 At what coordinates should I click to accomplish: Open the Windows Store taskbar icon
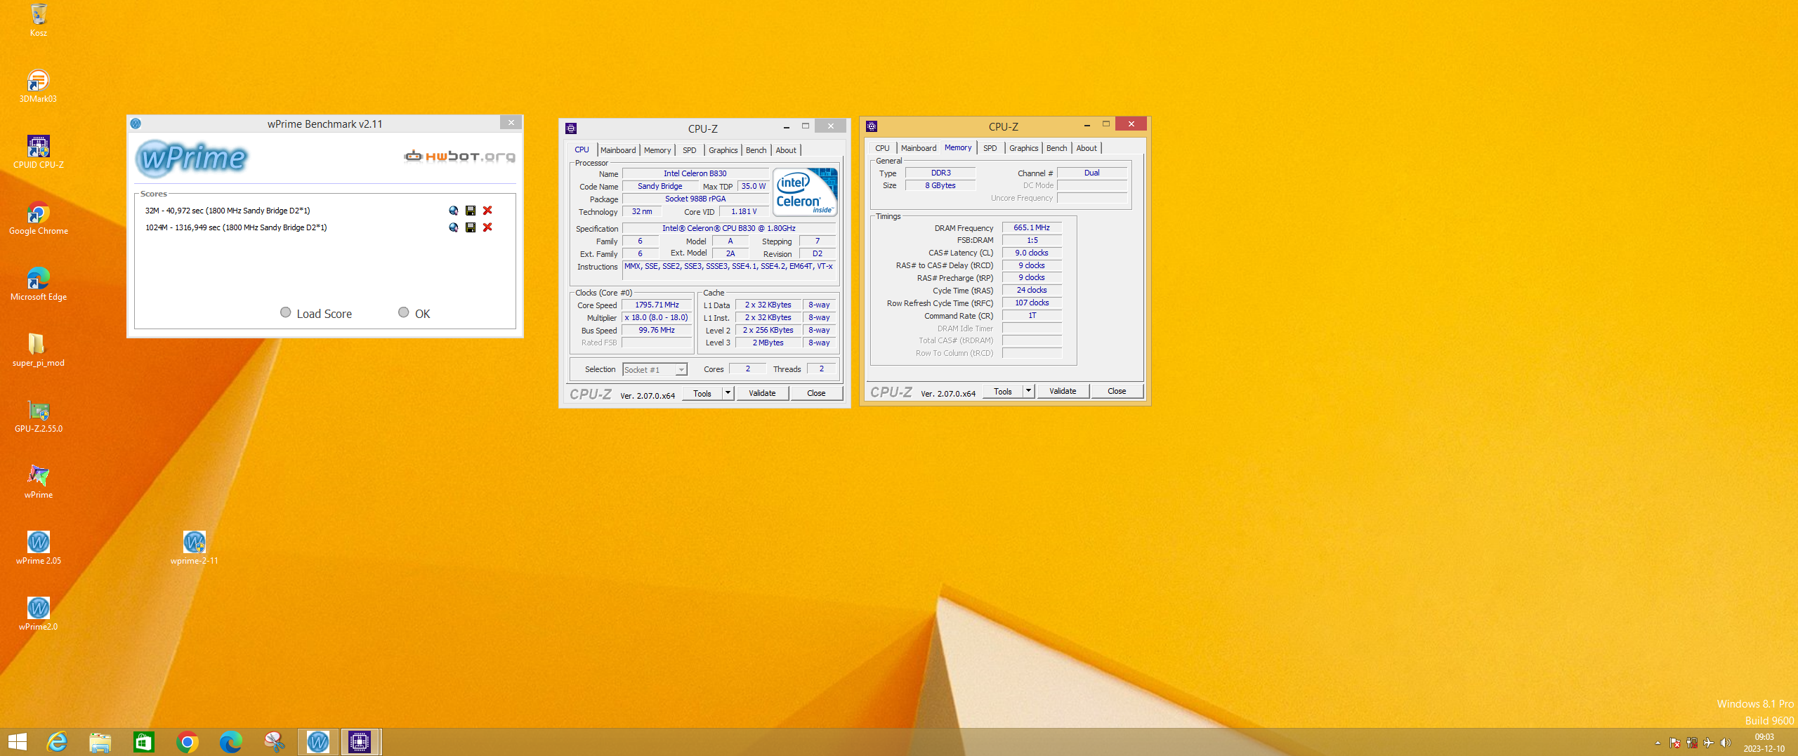144,742
